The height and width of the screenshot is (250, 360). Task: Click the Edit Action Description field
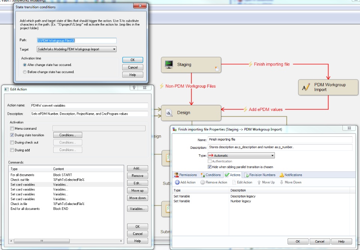point(89,114)
